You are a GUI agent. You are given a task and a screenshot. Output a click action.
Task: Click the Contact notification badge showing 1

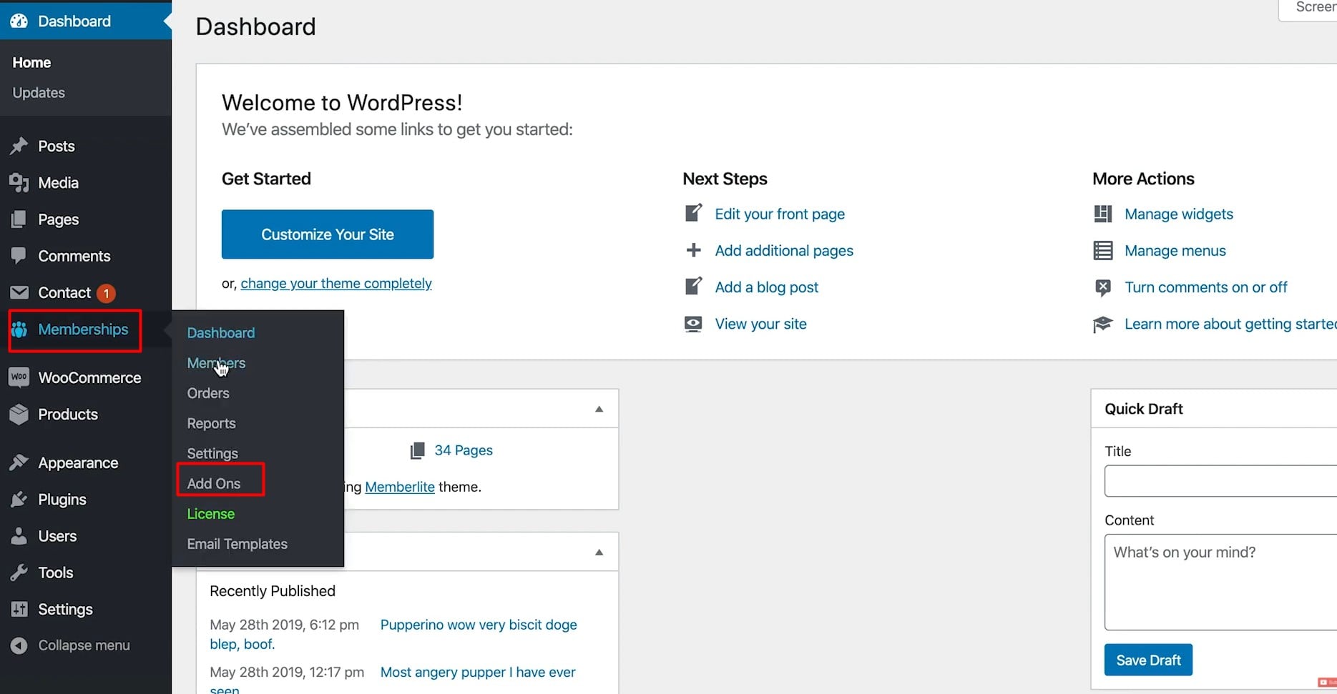(x=106, y=293)
